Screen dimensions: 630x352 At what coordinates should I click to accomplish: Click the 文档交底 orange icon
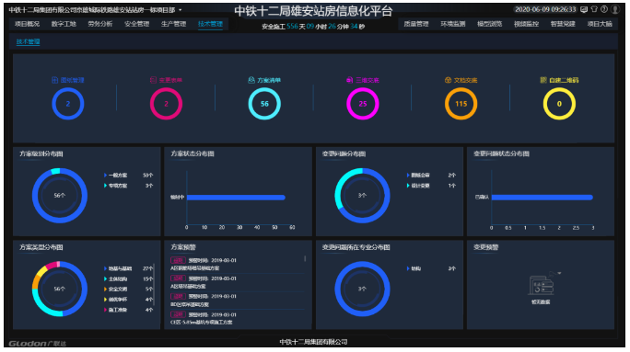[448, 80]
